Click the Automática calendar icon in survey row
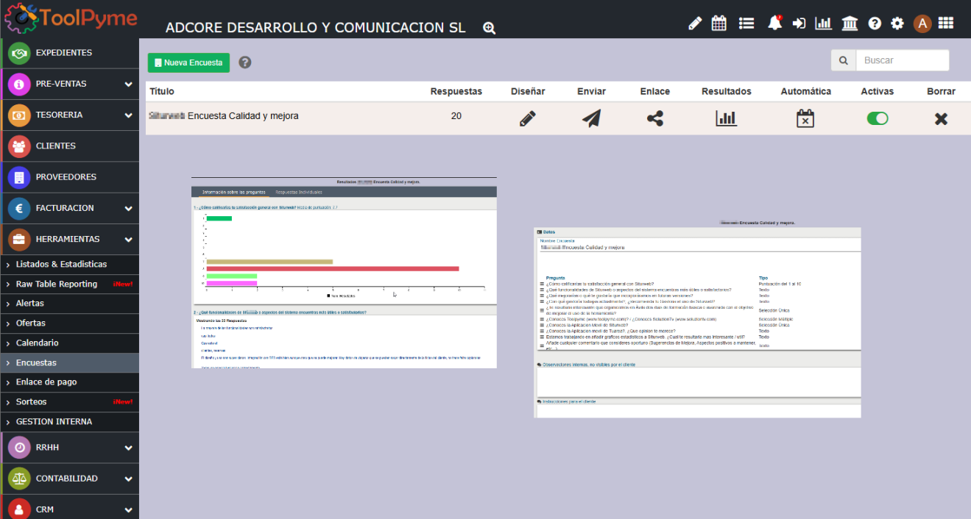The height and width of the screenshot is (519, 971). click(805, 118)
